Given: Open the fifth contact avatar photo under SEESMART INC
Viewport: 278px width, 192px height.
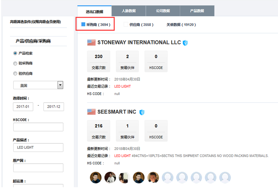Looking at the screenshot, I should click(x=153, y=177).
